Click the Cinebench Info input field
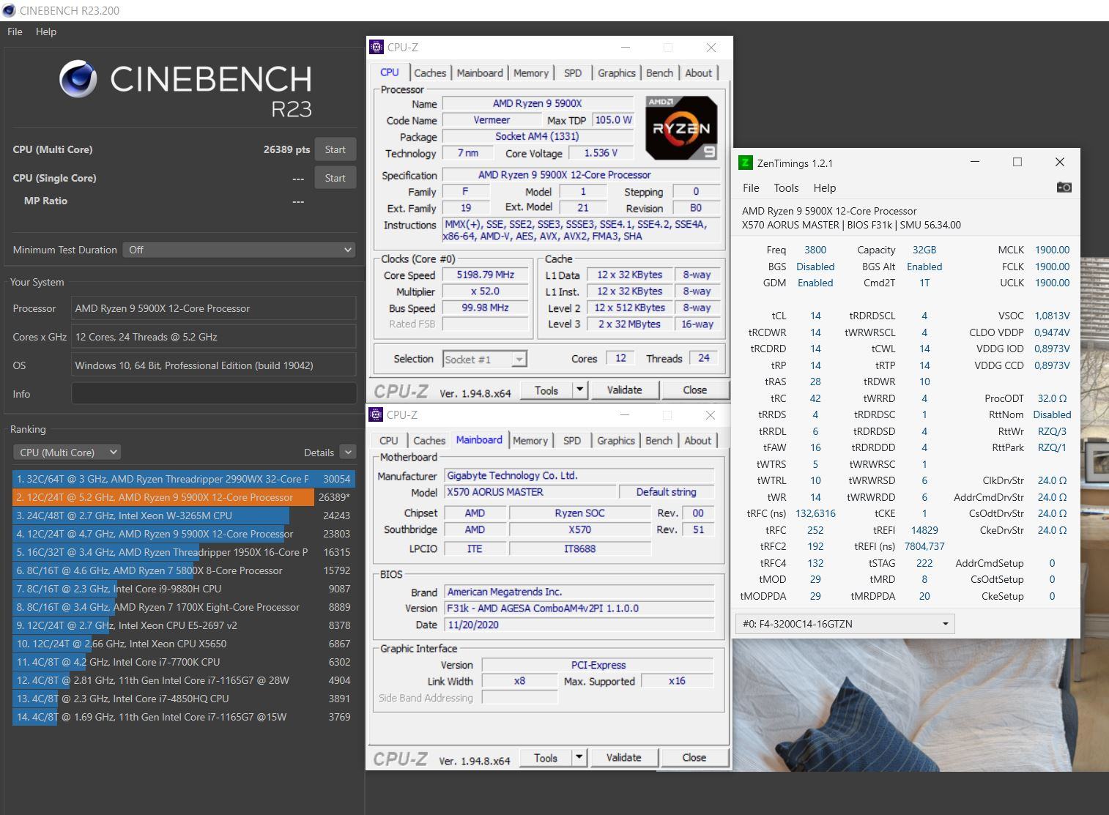Screen dimensions: 1109x815 [214, 394]
